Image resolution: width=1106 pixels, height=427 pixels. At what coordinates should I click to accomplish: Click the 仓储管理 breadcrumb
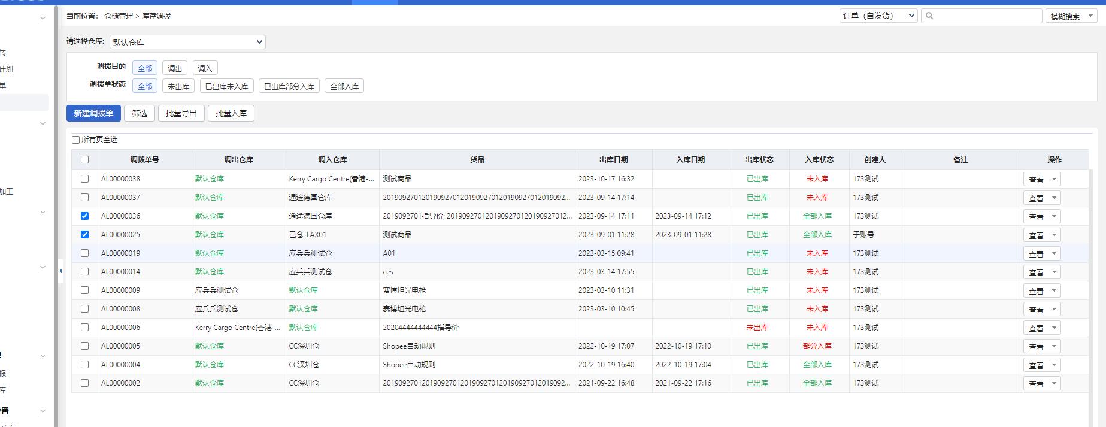(119, 16)
